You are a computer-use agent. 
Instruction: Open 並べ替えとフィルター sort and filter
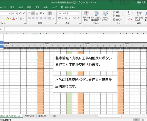[139, 16]
